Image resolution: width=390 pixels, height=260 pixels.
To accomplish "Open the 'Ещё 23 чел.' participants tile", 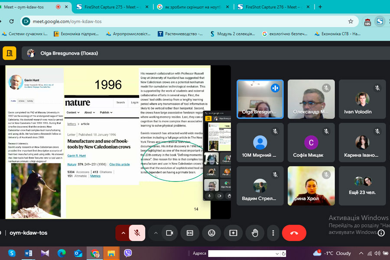I will pyautogui.click(x=363, y=186).
